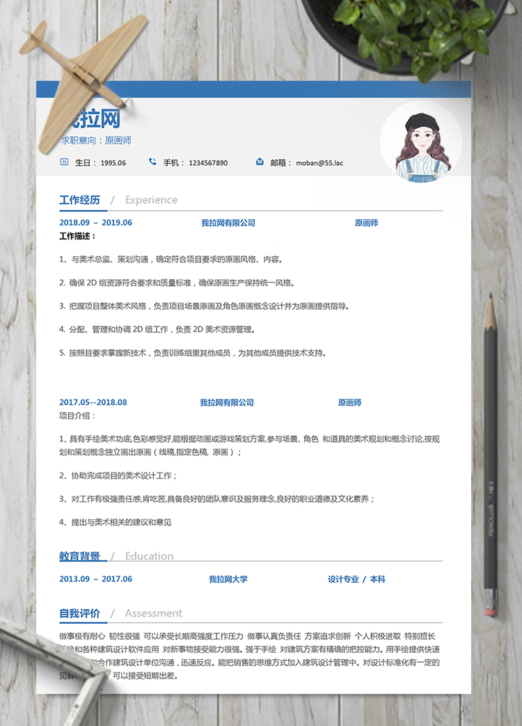Click the email envelope icon

coord(260,161)
